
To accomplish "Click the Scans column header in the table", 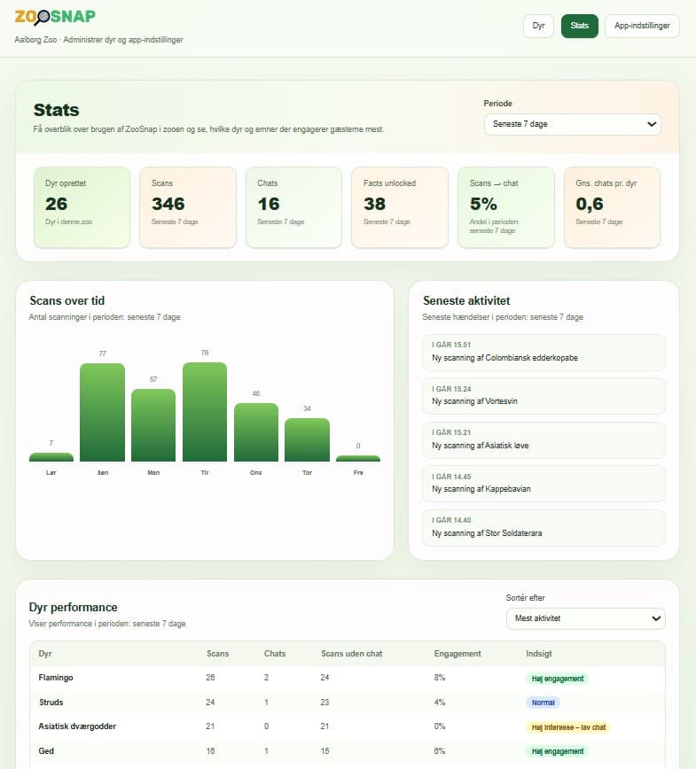I will pyautogui.click(x=217, y=654).
